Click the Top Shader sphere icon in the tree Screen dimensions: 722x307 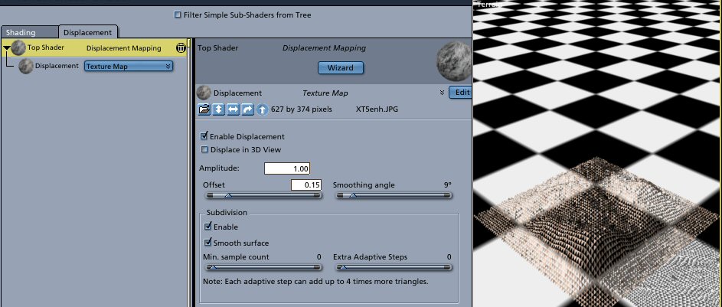click(18, 47)
